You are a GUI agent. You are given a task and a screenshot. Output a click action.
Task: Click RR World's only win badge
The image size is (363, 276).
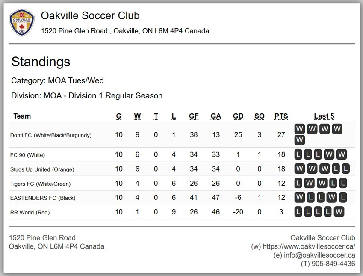click(339, 212)
